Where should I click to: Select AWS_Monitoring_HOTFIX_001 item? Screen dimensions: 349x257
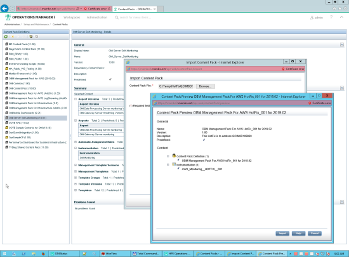[202, 169]
